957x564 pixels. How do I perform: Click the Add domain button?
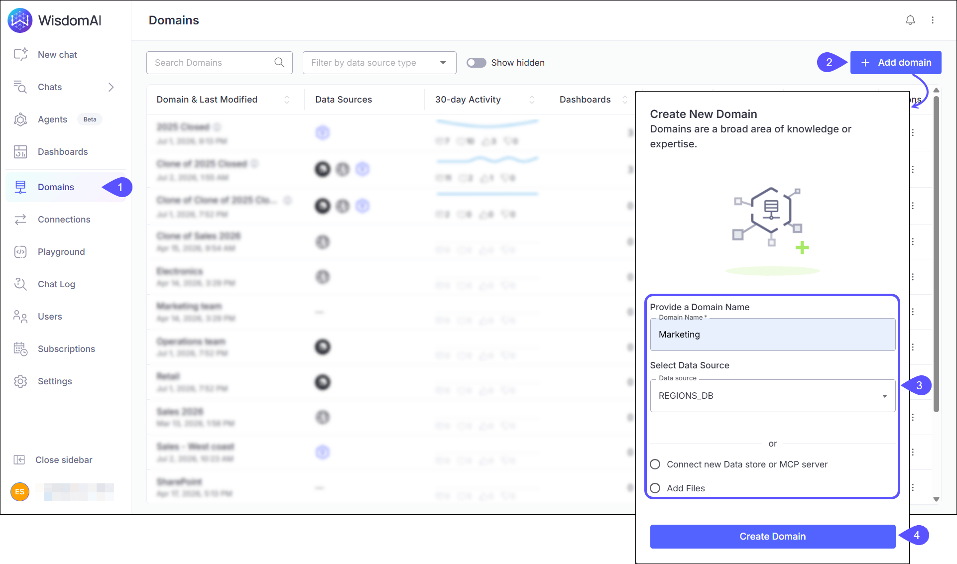pos(896,63)
